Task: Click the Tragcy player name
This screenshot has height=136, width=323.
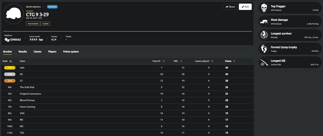Action: click(274, 51)
